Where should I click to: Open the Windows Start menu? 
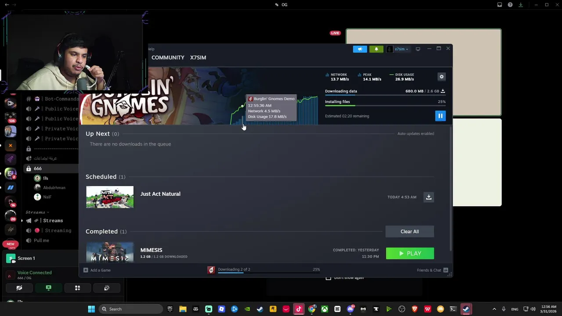click(x=91, y=309)
